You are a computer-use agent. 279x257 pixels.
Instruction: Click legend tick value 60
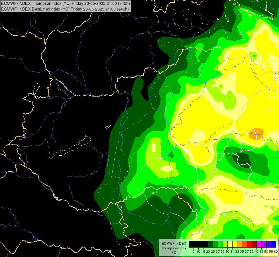coord(276,252)
